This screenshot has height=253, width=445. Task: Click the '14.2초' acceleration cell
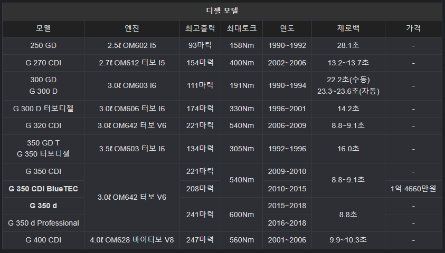(x=348, y=109)
